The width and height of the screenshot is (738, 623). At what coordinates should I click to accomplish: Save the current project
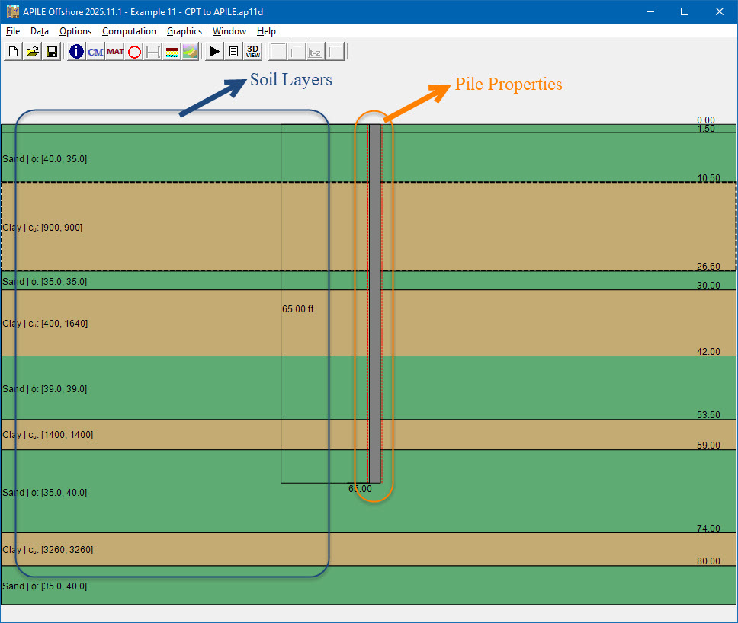tap(51, 51)
